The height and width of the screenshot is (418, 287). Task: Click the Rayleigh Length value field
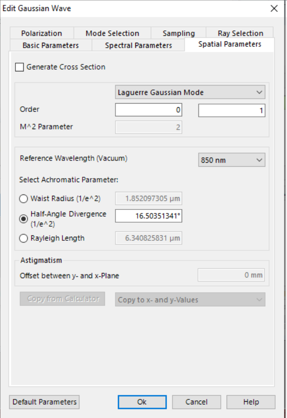click(148, 238)
